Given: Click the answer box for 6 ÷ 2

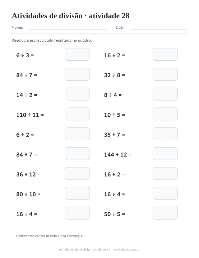Looking at the screenshot, I should [x=77, y=134].
